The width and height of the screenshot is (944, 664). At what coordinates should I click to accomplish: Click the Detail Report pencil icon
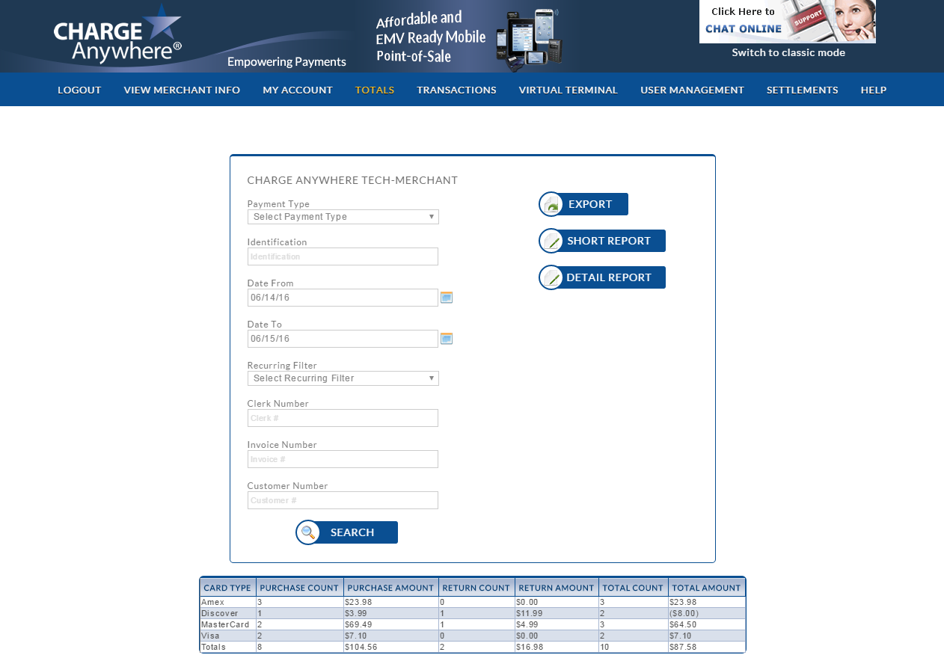click(x=551, y=277)
